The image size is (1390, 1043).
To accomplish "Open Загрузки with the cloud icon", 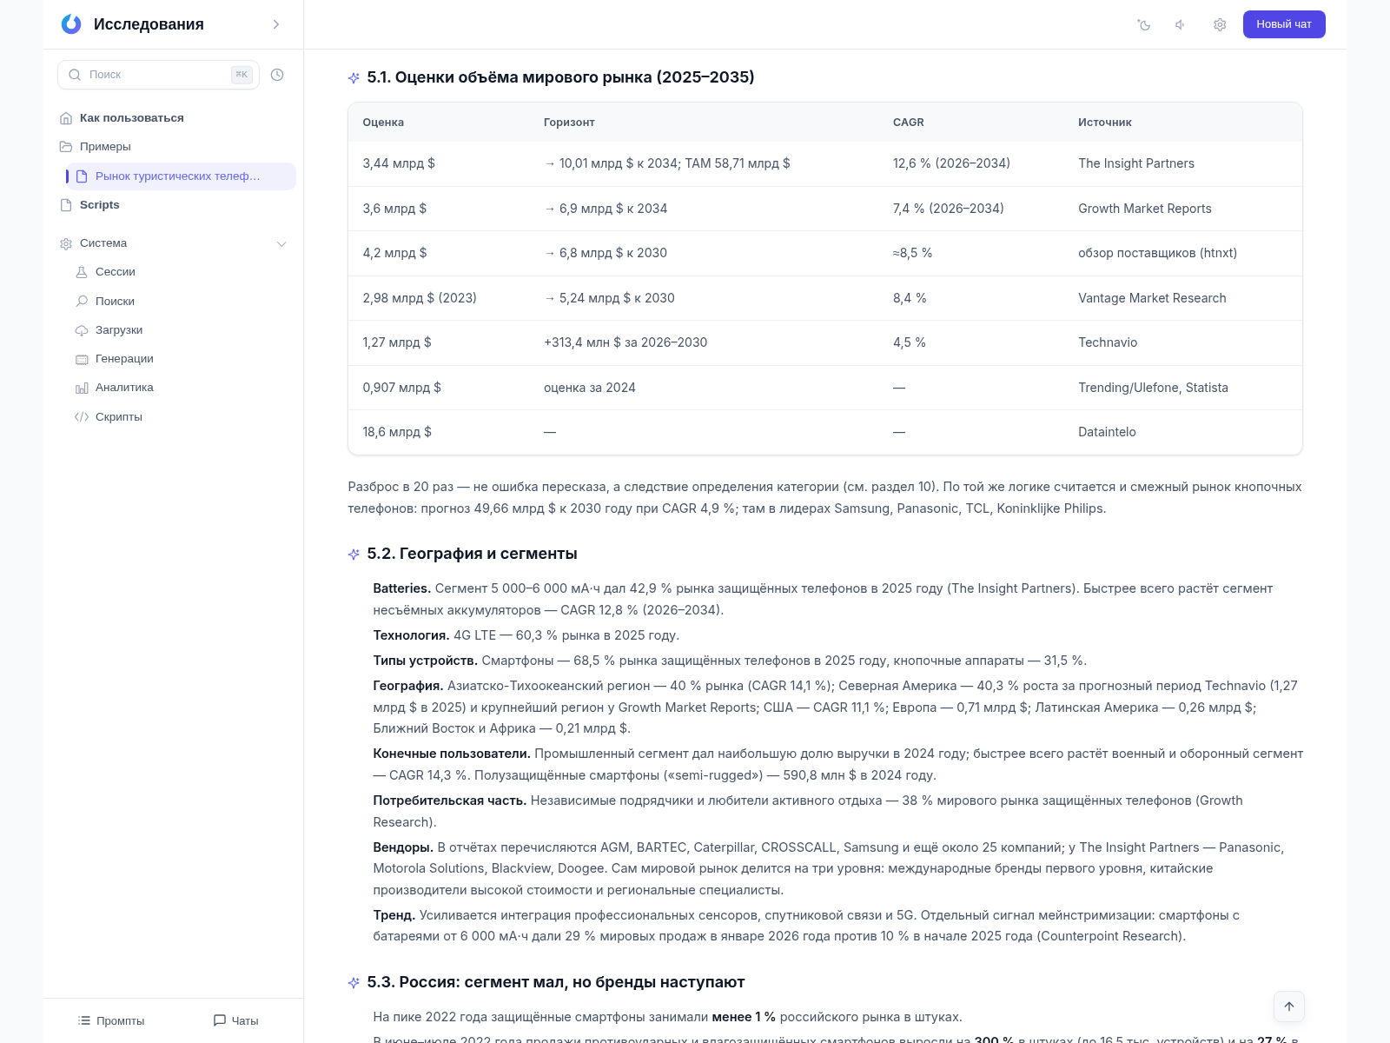I will click(82, 330).
